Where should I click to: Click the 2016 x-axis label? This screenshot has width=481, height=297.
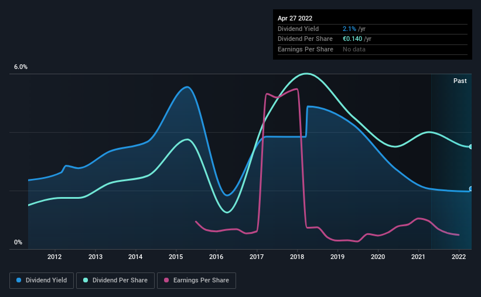coord(216,257)
